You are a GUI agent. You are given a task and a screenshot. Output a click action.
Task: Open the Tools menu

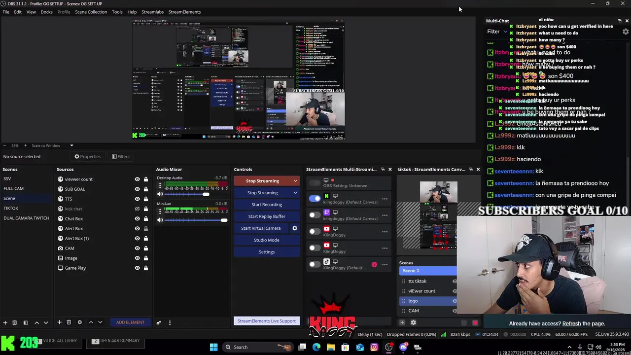pos(117,12)
